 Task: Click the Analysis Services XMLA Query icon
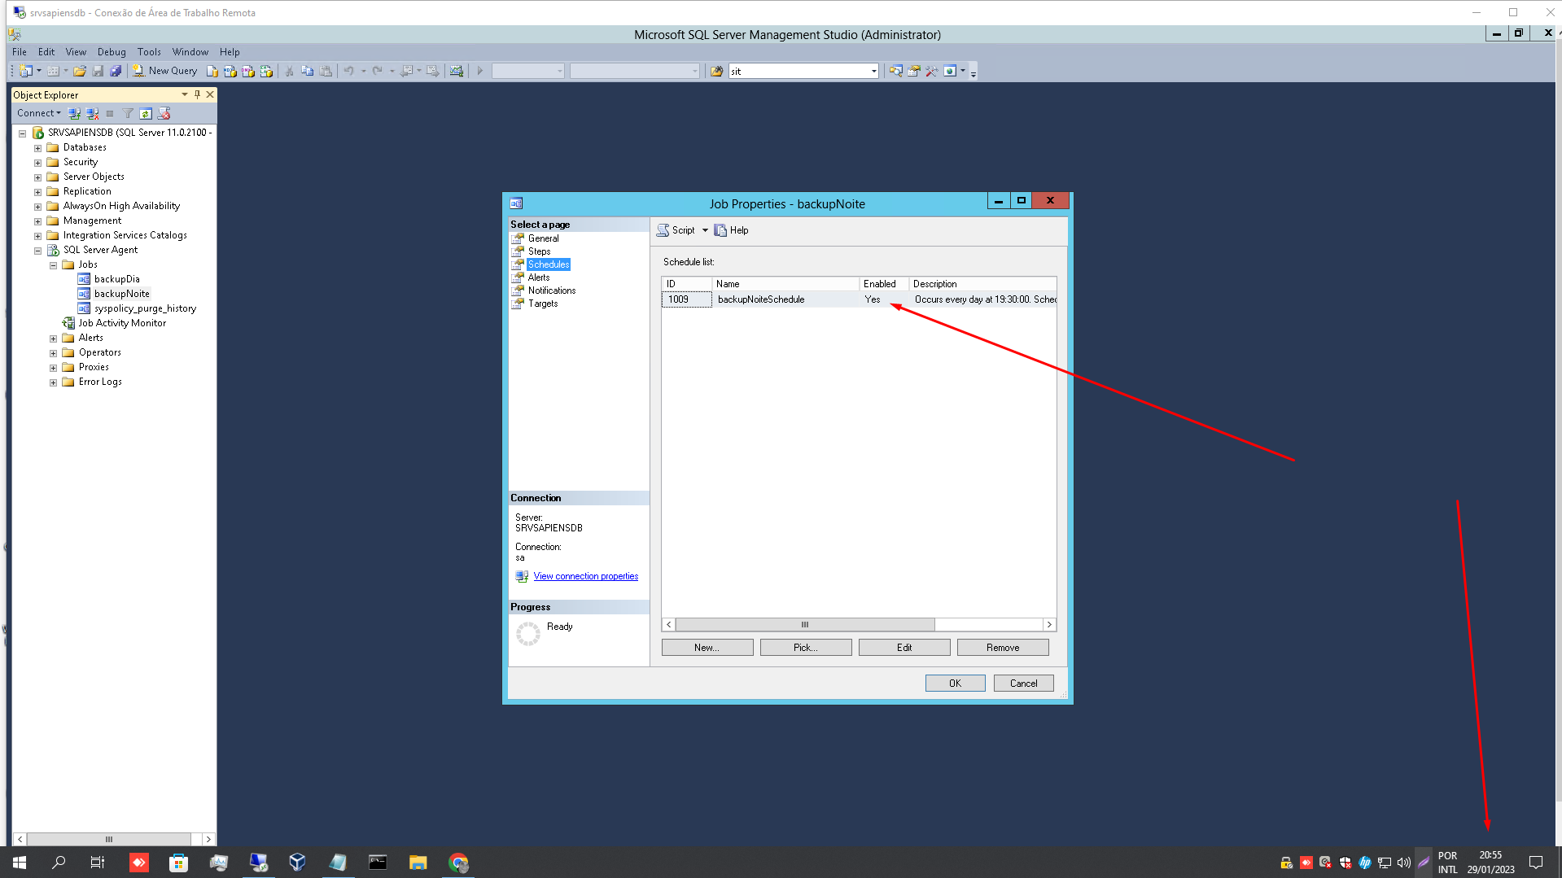pyautogui.click(x=266, y=71)
